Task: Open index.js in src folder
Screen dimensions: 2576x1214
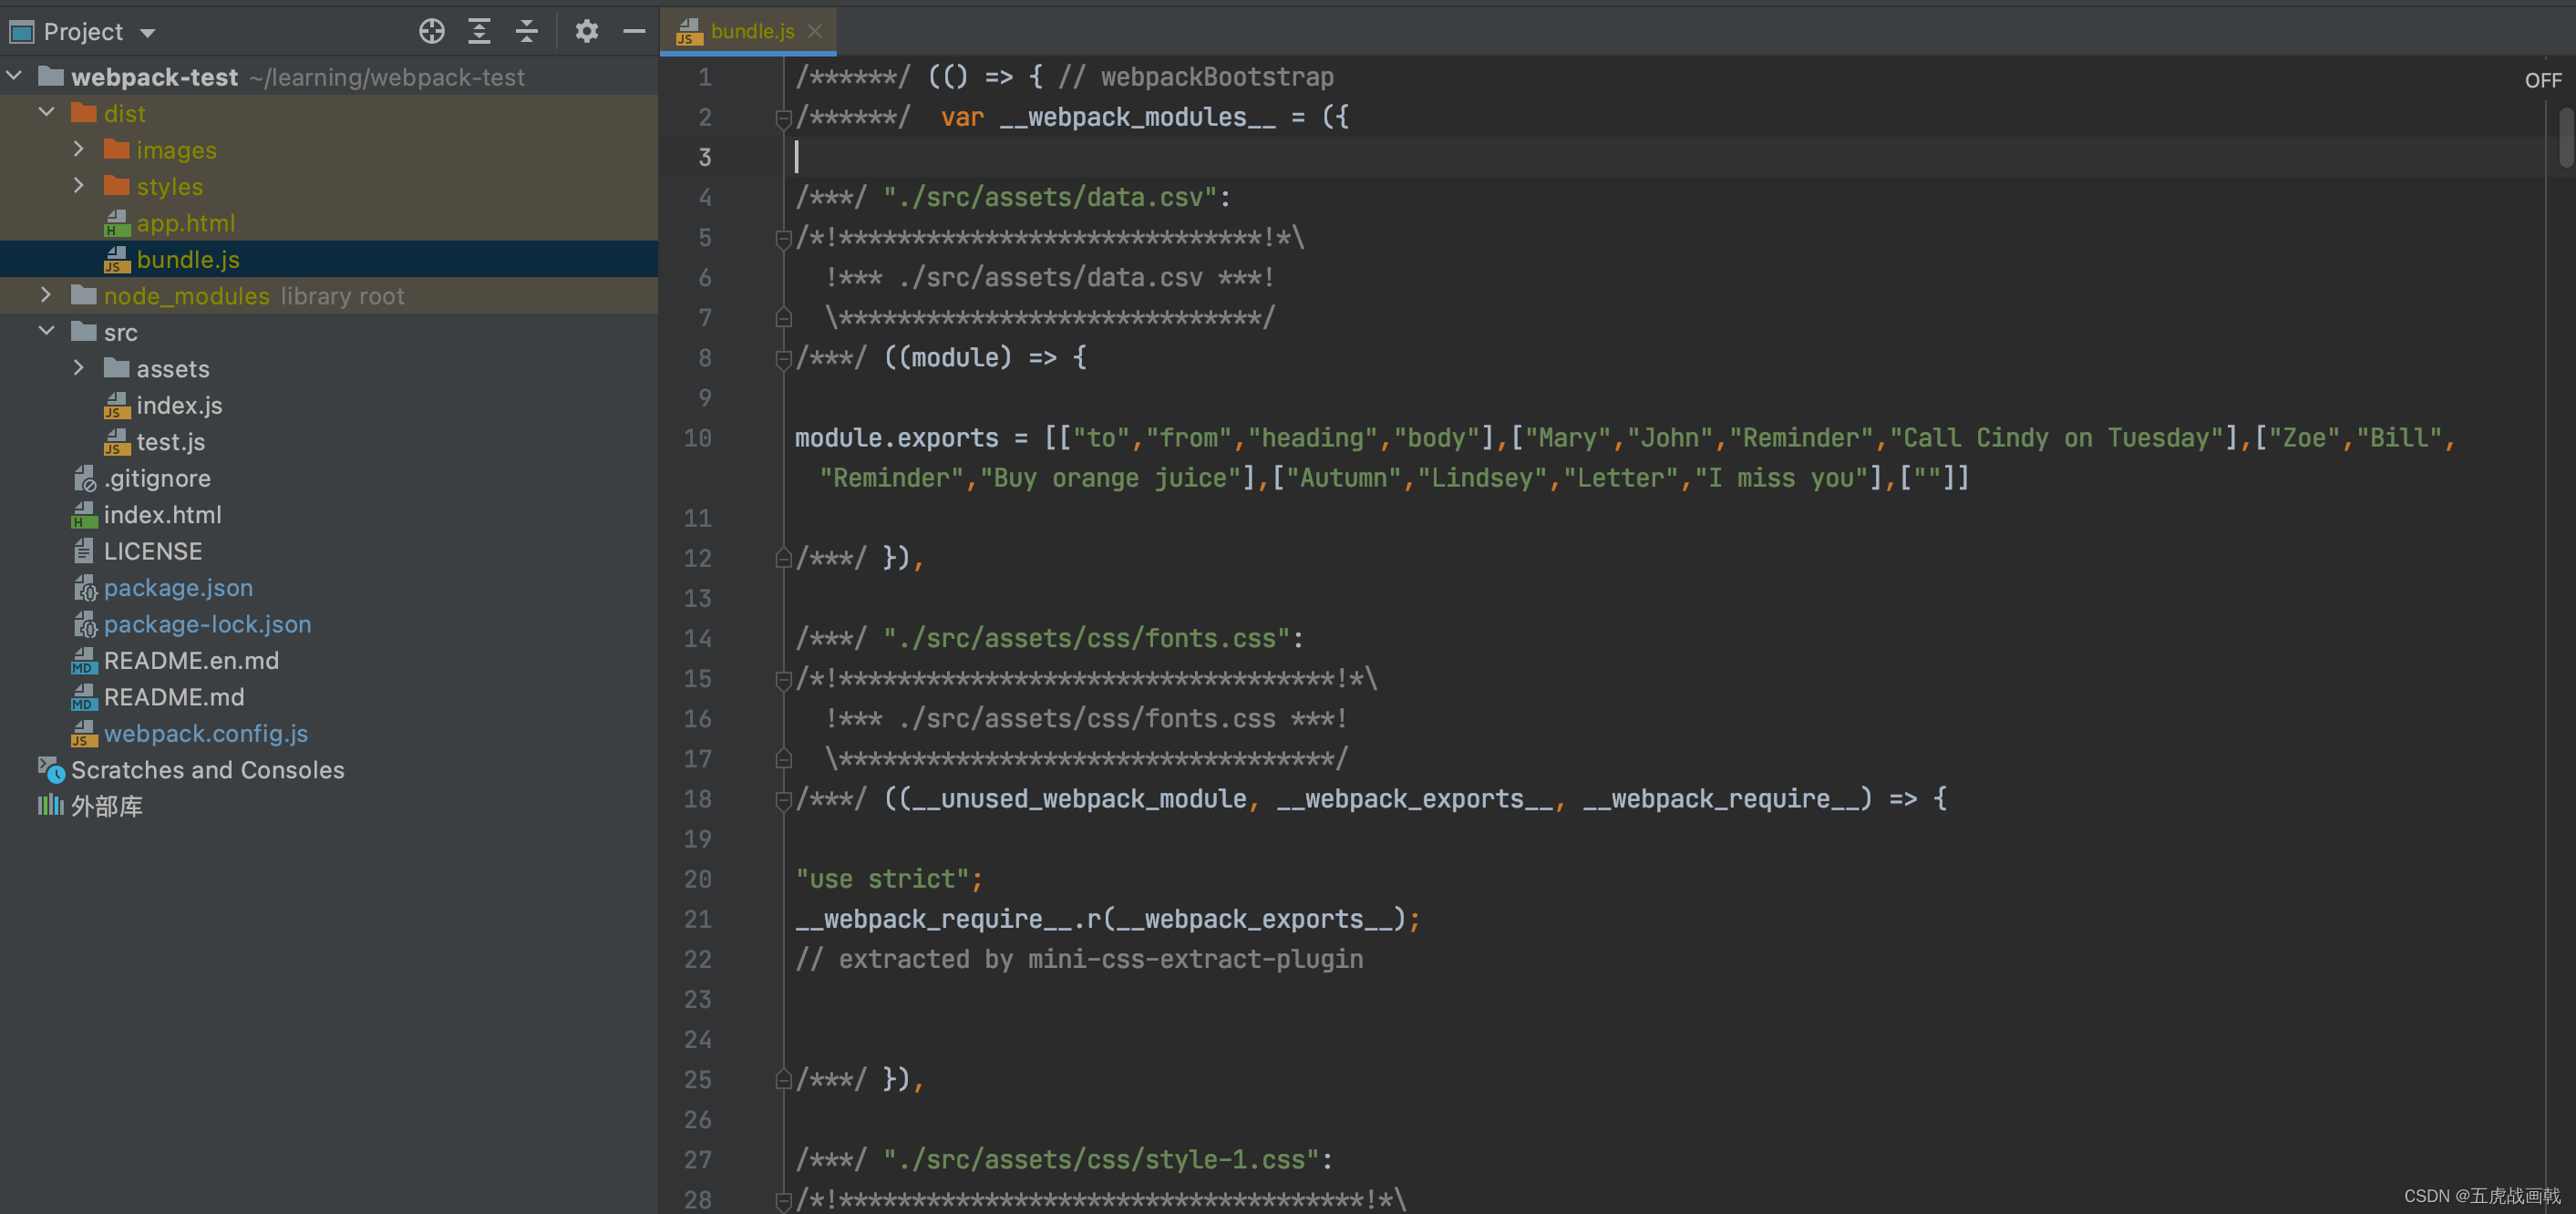Action: (179, 405)
